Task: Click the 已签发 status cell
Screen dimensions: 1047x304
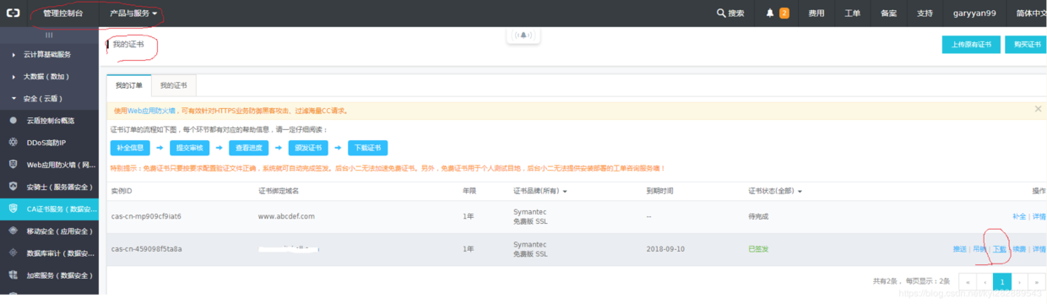Action: 758,249
